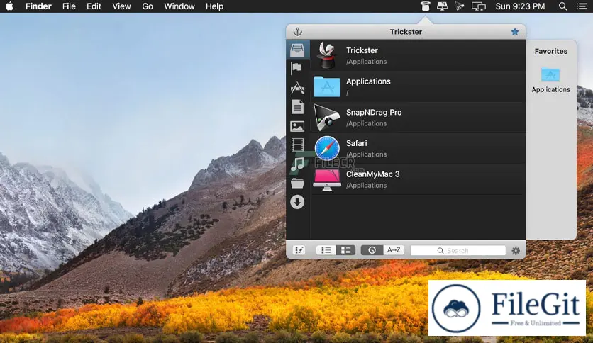Viewport: 593px width, 343px height.
Task: Select the Movies filter sidebar icon
Action: [297, 145]
